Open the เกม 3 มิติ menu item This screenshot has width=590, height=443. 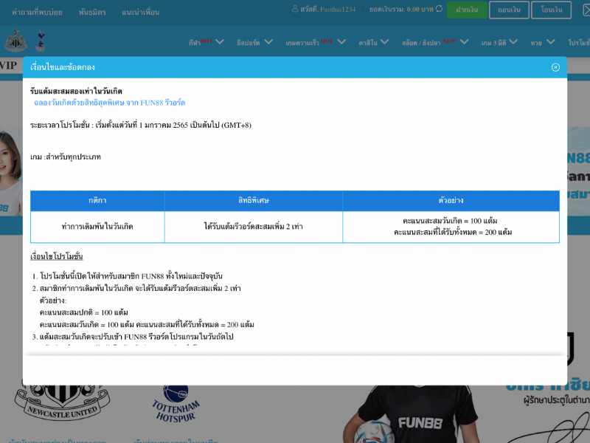coord(493,43)
